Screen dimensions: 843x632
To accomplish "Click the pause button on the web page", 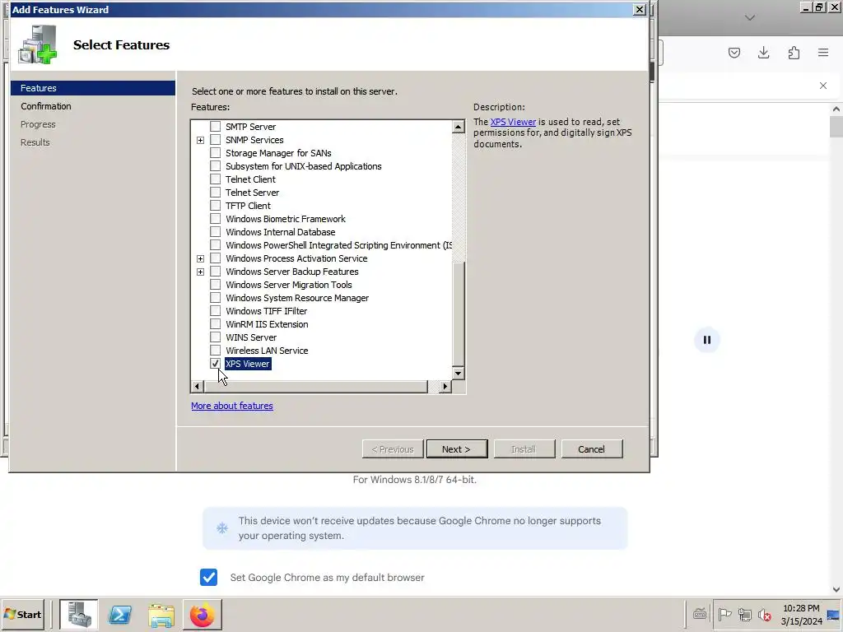I will 707,340.
